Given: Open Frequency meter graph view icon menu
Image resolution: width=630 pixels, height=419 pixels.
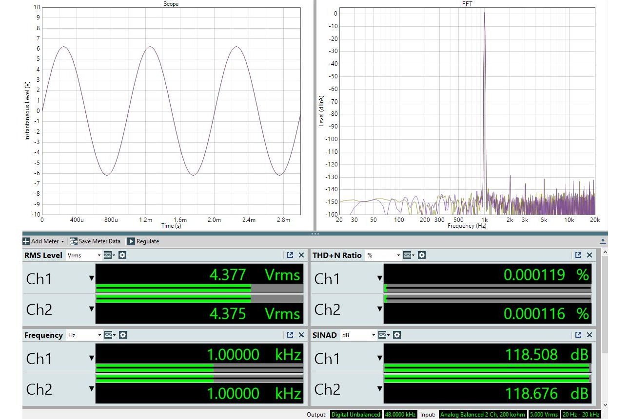Looking at the screenshot, I should pos(110,335).
